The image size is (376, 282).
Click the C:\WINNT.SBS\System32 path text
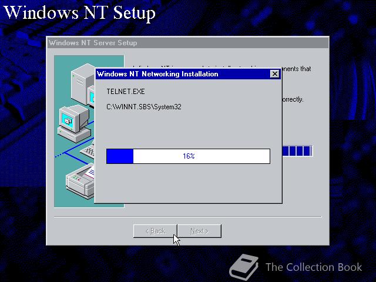pos(144,107)
